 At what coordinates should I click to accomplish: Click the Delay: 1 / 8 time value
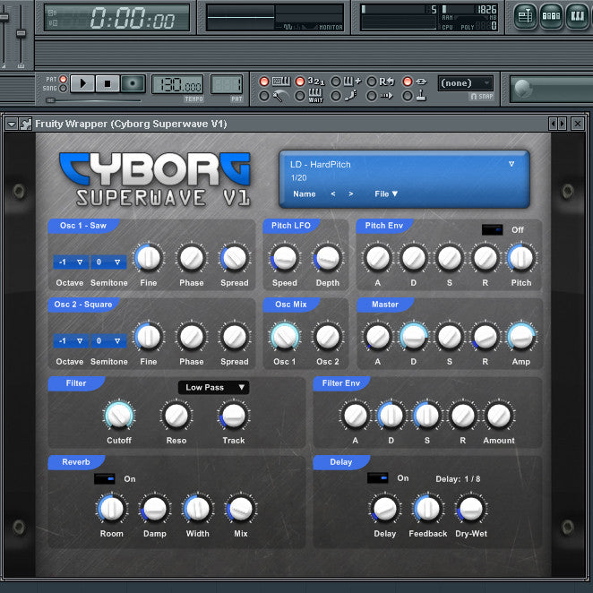(458, 478)
